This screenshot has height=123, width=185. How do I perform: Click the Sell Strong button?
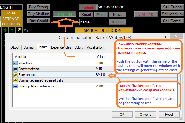(x=172, y=7)
